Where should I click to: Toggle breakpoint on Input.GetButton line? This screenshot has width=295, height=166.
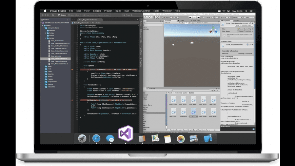pyautogui.click(x=72, y=69)
